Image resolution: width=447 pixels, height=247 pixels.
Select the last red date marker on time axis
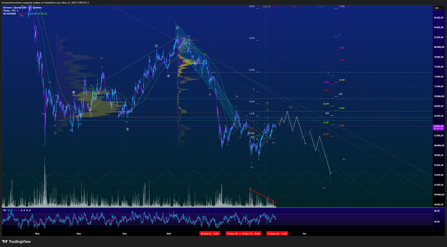[x=277, y=234]
